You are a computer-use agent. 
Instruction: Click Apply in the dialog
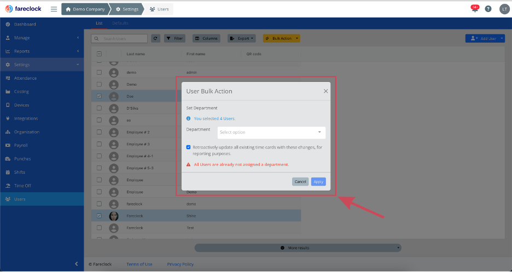pyautogui.click(x=318, y=182)
